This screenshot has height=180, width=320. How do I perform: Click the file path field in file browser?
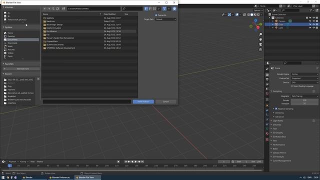coord(93,9)
